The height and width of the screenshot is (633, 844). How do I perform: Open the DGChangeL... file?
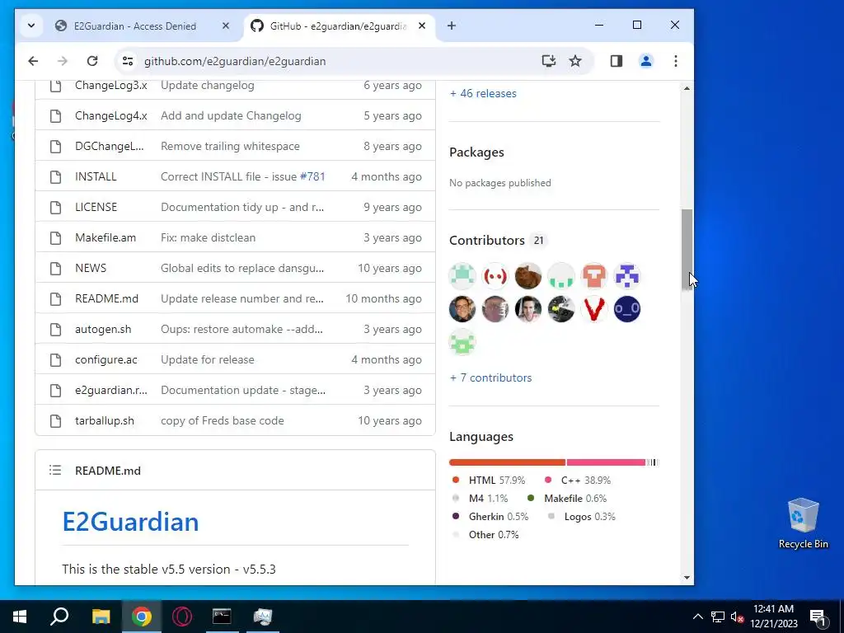(110, 147)
